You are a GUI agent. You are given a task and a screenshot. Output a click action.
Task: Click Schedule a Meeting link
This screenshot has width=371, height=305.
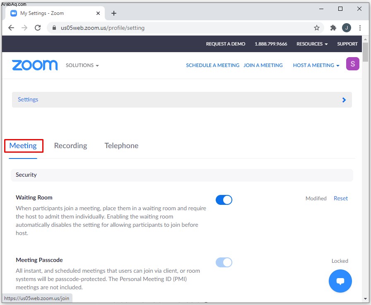pos(212,65)
